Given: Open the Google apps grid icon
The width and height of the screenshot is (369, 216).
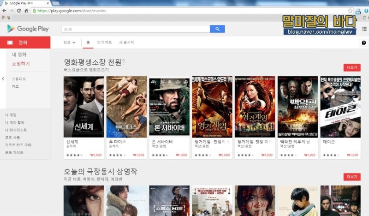Looking at the screenshot, I should click(364, 29).
